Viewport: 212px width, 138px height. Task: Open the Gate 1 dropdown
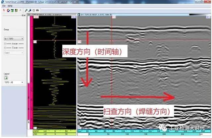(13, 52)
